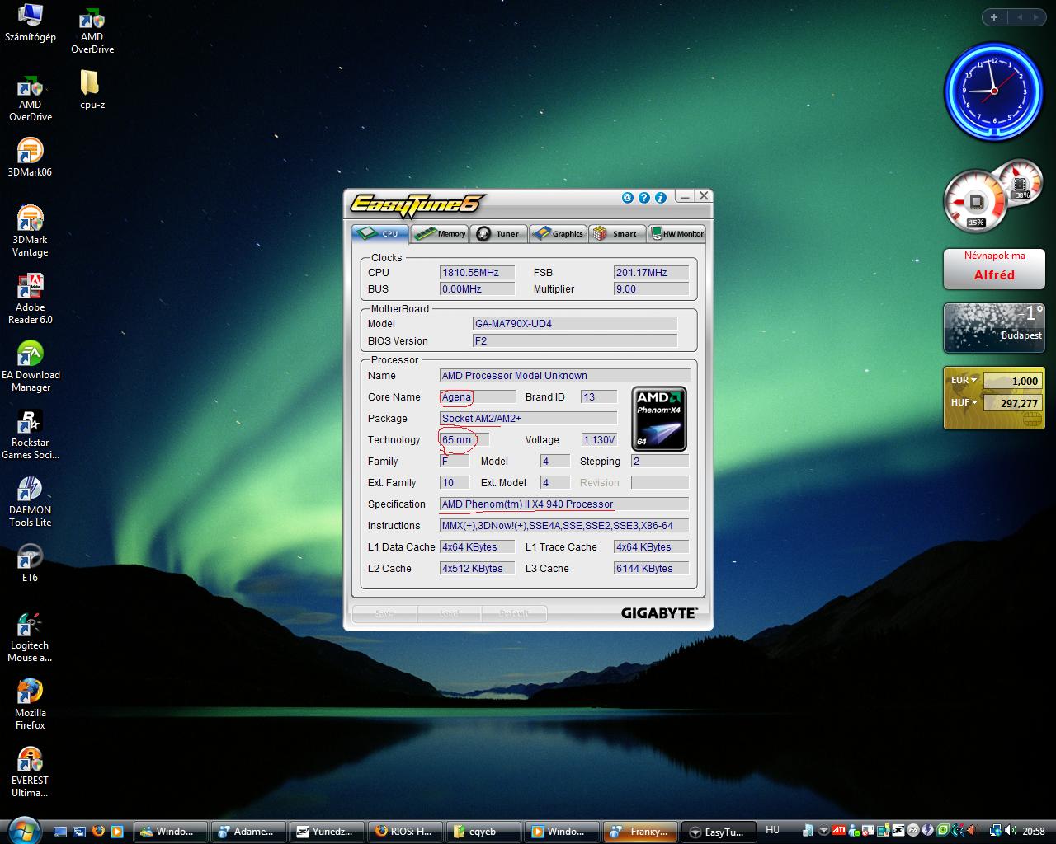Launch 3DMark Vantage shortcut

(x=31, y=231)
